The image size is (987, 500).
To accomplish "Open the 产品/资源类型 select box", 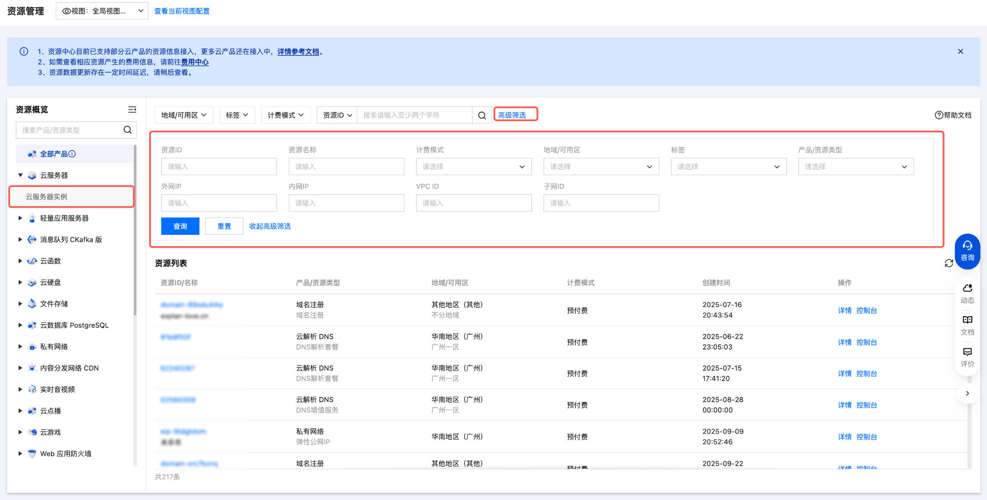I will tap(855, 167).
